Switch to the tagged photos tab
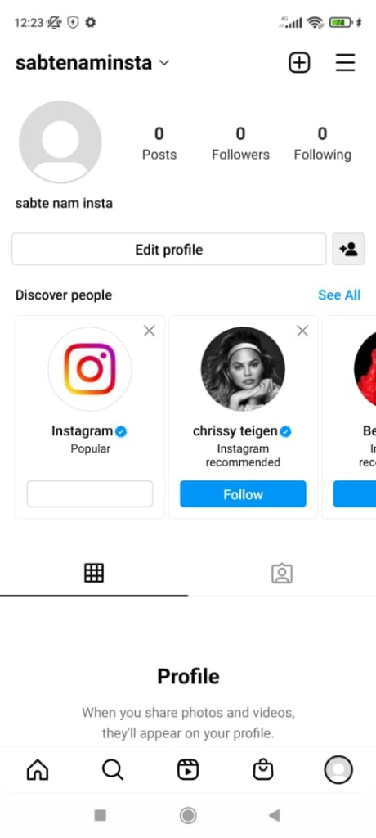The image size is (376, 838). 282,573
